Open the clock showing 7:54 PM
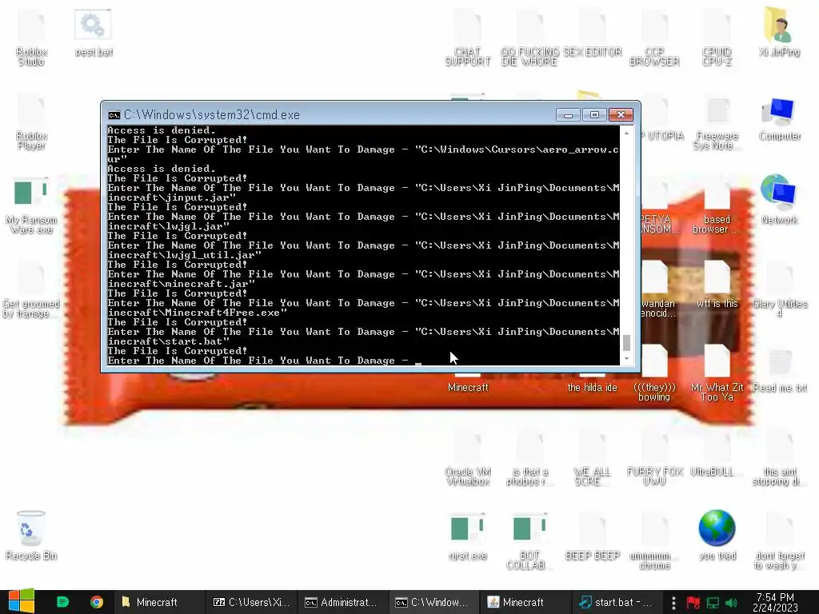819x614 pixels. point(776,602)
